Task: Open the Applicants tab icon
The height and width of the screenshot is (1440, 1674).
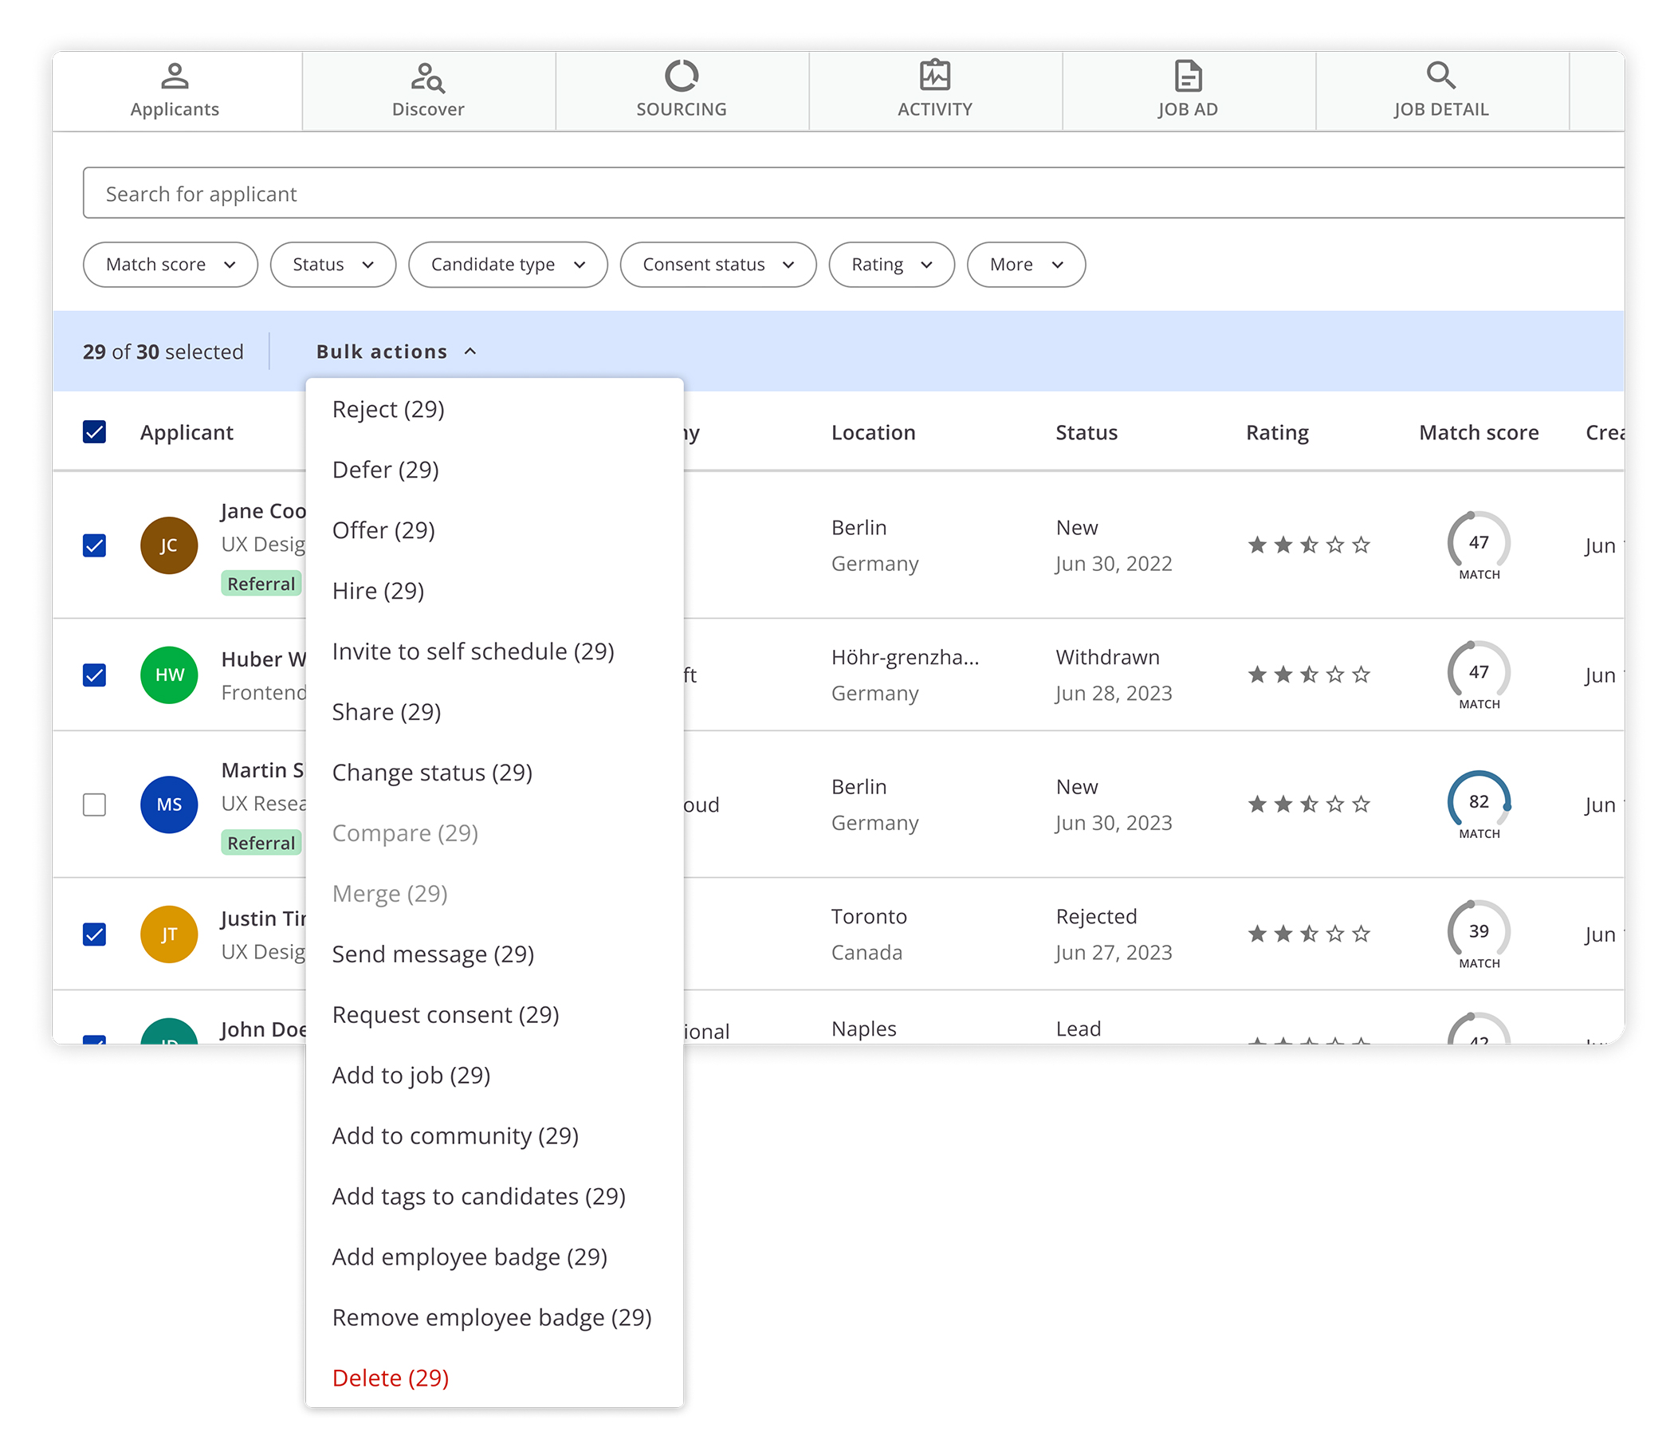Action: pos(175,78)
